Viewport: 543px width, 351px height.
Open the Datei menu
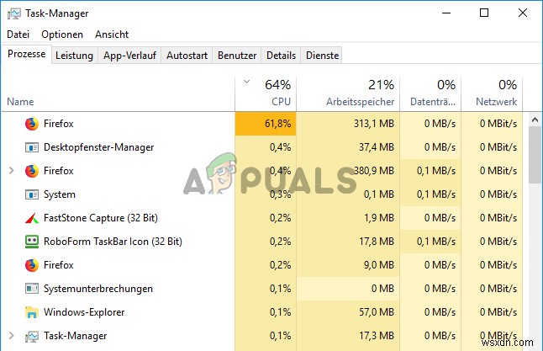(18, 35)
